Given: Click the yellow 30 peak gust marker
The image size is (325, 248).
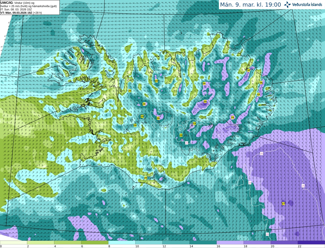Looking at the screenshot, I should tap(158, 118).
